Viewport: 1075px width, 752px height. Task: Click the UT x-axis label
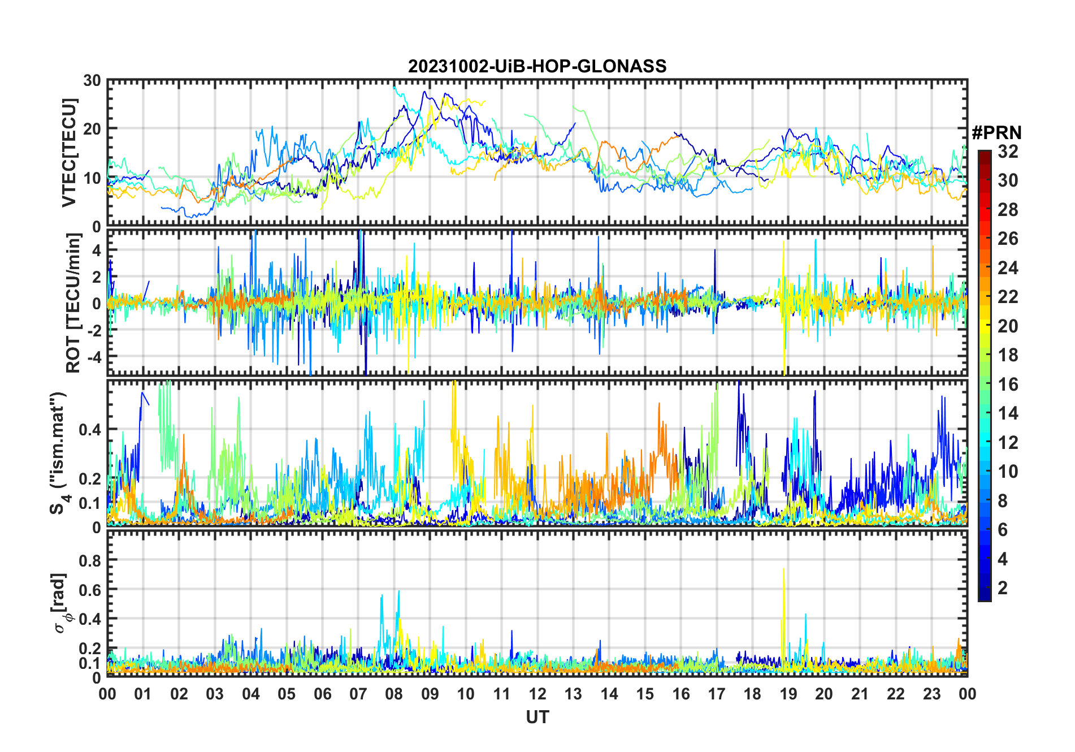[537, 717]
